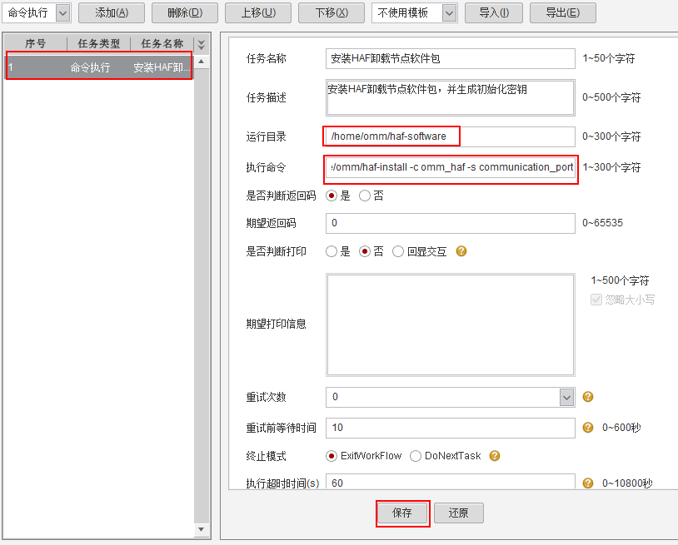Focus the 运行目录 input field

pos(450,136)
